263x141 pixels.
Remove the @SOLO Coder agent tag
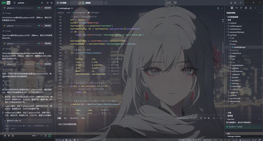(x=20, y=121)
